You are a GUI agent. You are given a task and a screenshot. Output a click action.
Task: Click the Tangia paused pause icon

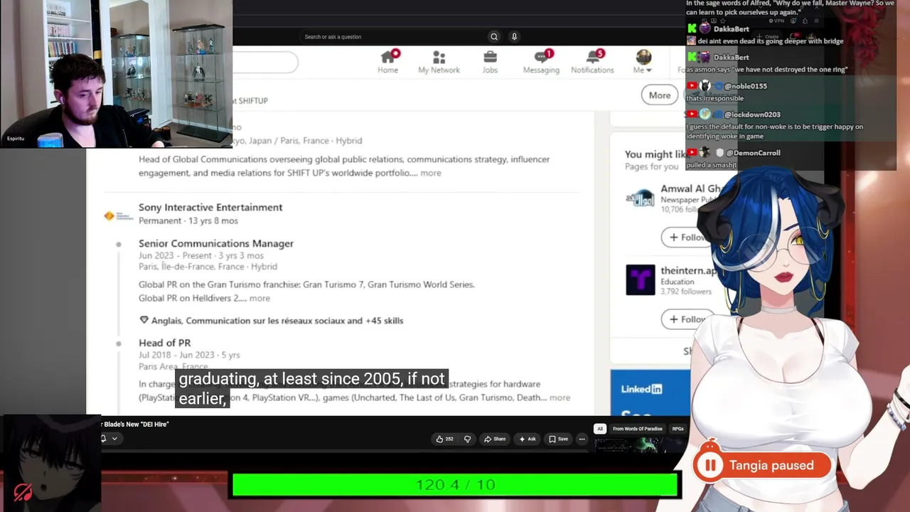(710, 466)
